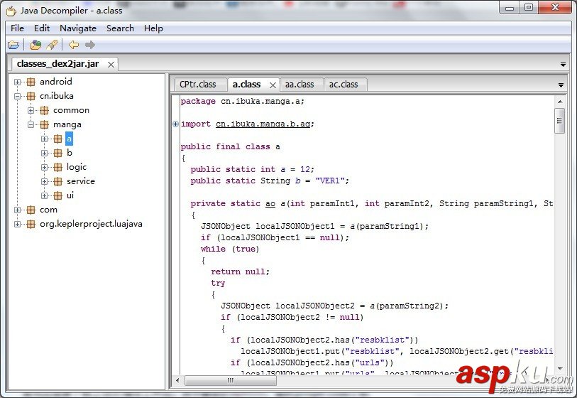
Task: Click the horizontal scrollbar thumb in code view
Action: pyautogui.click(x=231, y=380)
